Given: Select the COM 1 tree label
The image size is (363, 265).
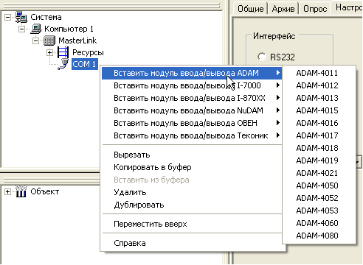Looking at the screenshot, I should click(x=85, y=64).
